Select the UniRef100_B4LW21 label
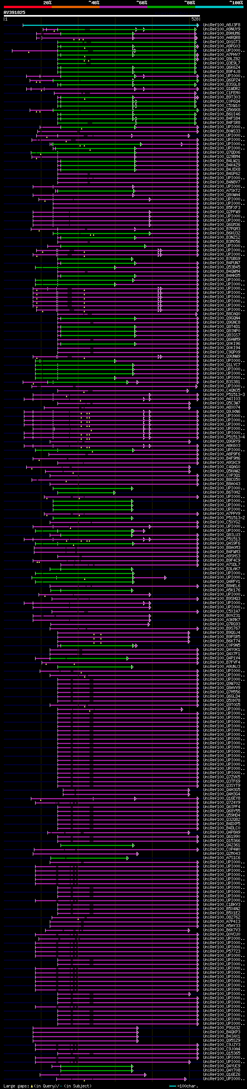Viewport: 247px width, 1089px height. click(222, 161)
